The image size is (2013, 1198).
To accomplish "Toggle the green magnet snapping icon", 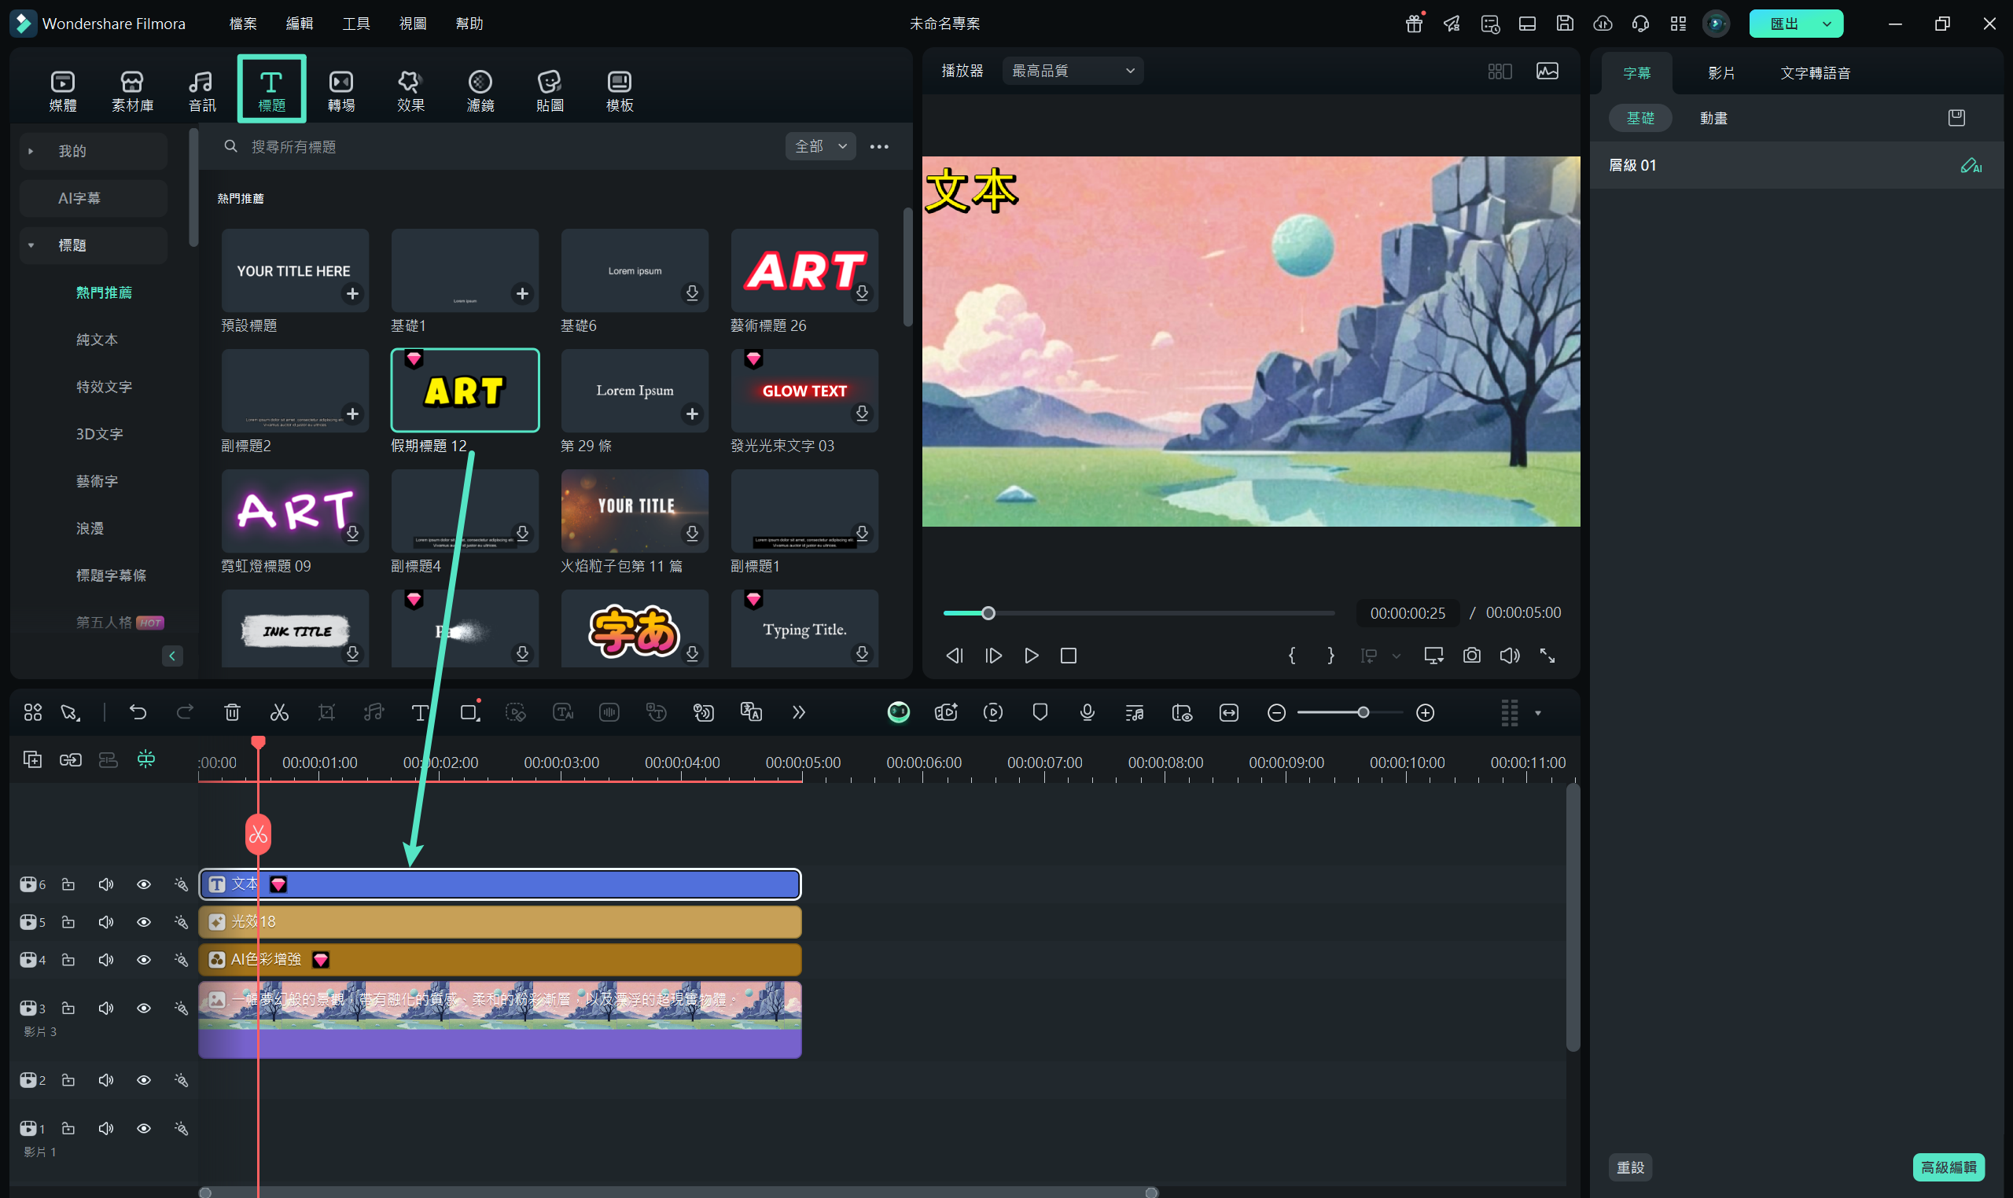I will [146, 759].
